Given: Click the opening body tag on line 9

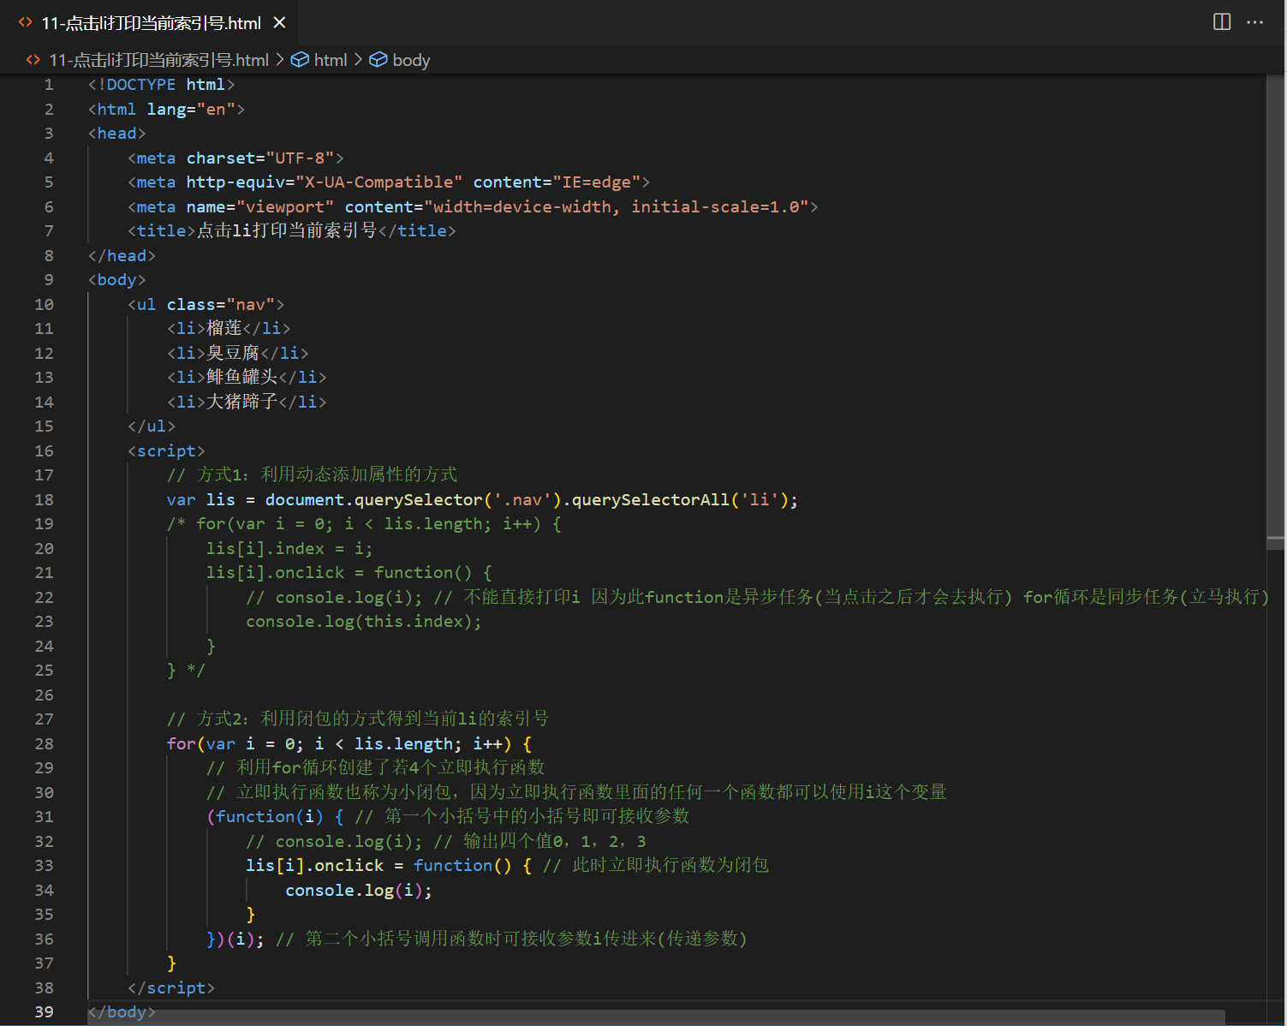Looking at the screenshot, I should point(116,280).
